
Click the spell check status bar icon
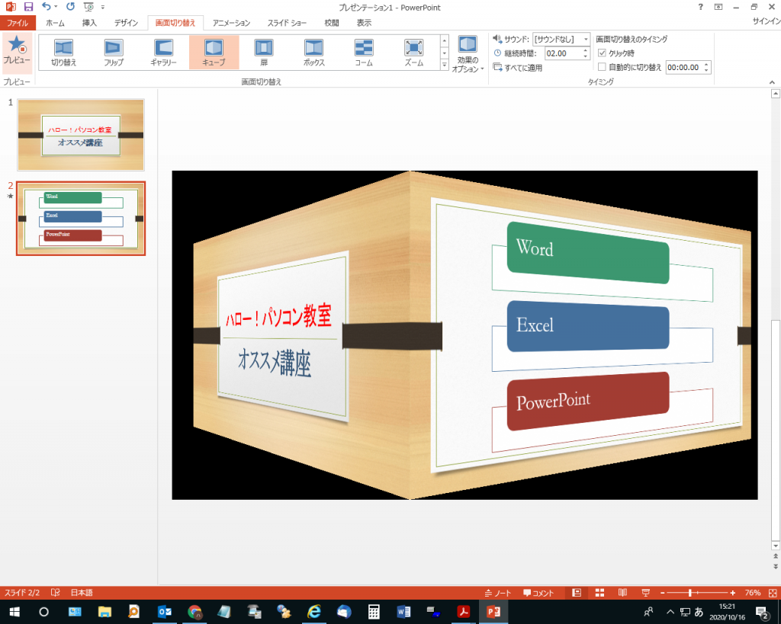55,593
